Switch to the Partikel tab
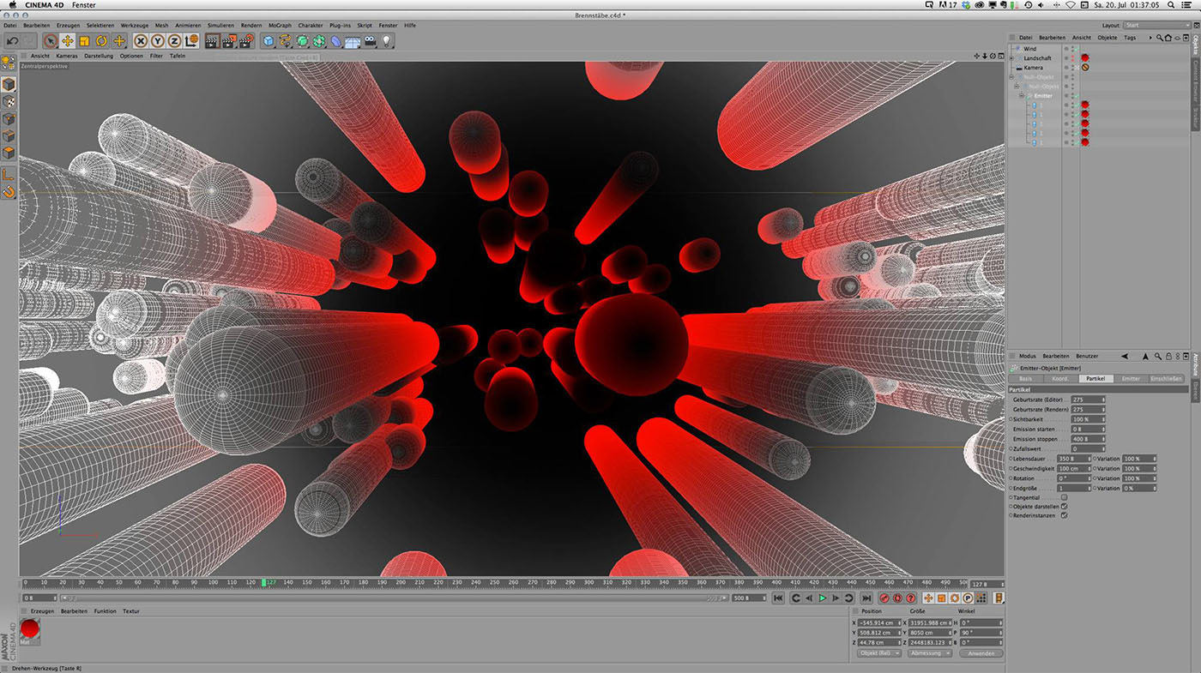This screenshot has width=1201, height=673. (1095, 378)
